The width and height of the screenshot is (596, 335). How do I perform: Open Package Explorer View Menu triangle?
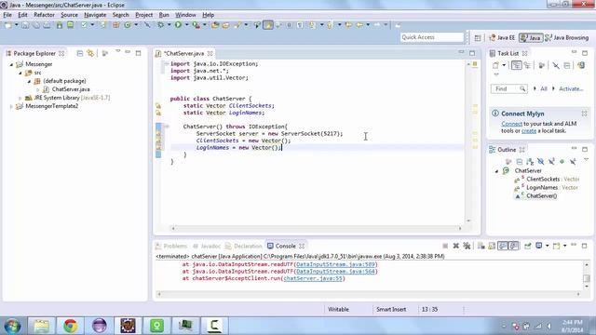(x=118, y=51)
